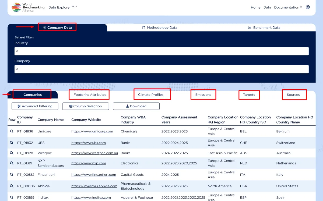
Task: Visit the inditex.com website link
Action: click(91, 198)
